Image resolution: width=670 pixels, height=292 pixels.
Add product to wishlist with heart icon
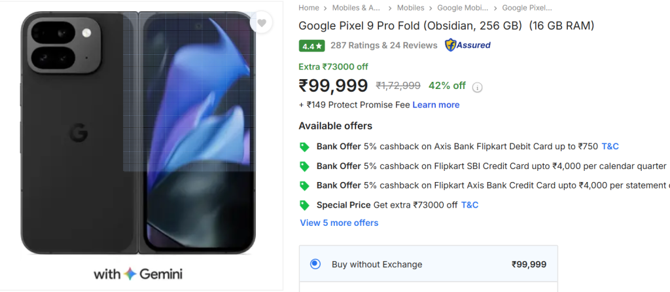tap(261, 23)
